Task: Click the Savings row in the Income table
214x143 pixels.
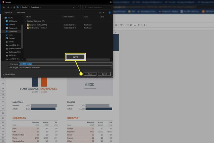Action: tap(90, 128)
